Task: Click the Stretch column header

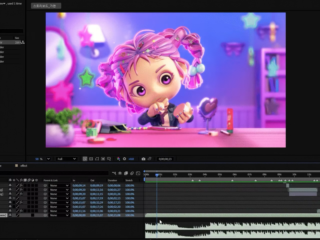Action: 129,180
